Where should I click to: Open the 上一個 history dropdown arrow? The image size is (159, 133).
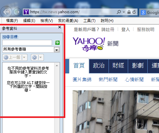(24, 57)
